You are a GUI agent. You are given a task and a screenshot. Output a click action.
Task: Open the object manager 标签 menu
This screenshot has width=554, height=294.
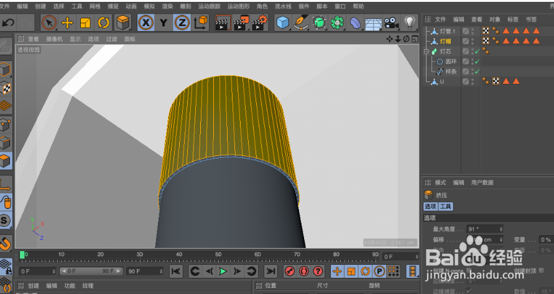tap(513, 19)
